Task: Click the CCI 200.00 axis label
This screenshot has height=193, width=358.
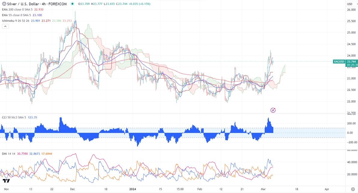Action: [x=351, y=123]
